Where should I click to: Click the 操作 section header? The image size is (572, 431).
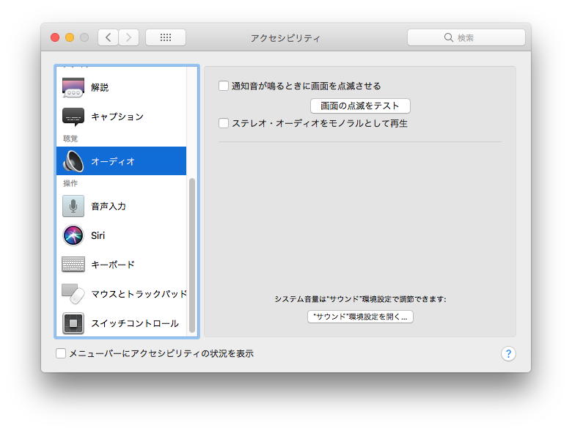coord(70,183)
